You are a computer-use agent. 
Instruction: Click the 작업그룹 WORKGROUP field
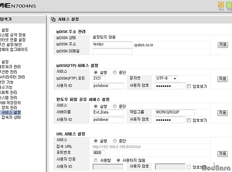point(175,113)
